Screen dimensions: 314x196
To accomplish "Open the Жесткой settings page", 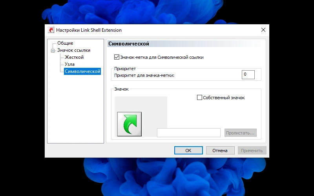I will click(74, 57).
